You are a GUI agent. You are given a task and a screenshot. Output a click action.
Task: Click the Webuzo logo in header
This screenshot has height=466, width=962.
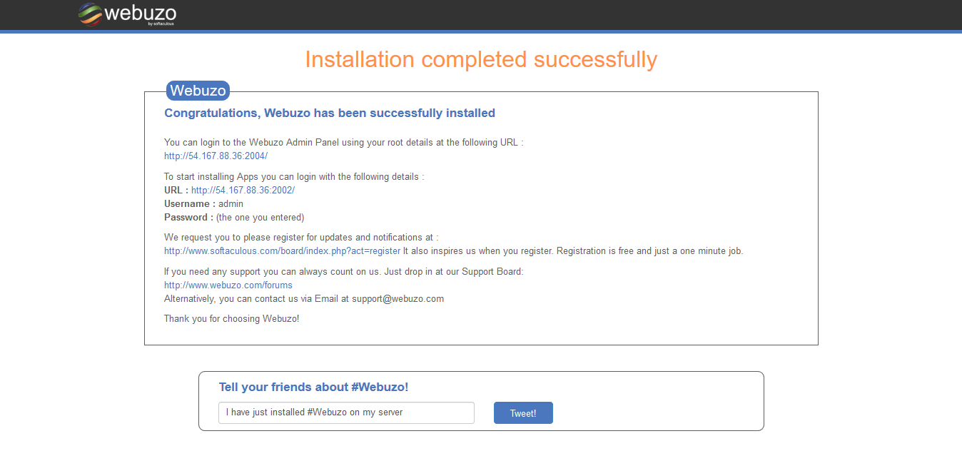click(x=127, y=14)
